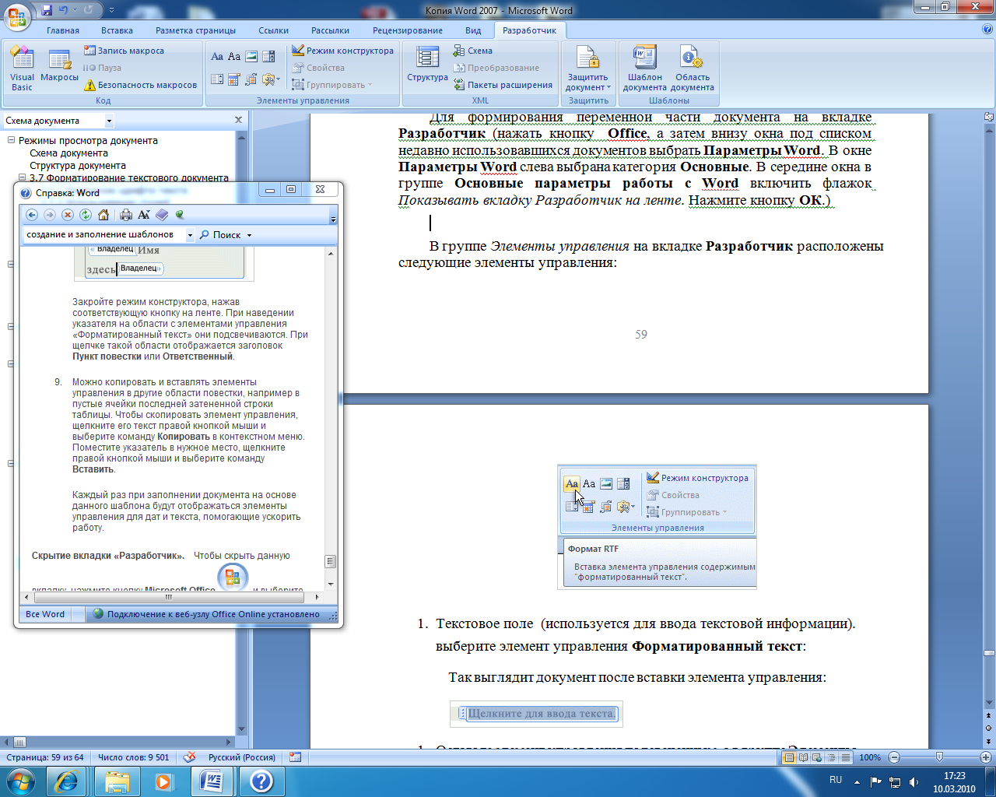
Task: Open the Разметка страницы tab
Action: tap(196, 30)
